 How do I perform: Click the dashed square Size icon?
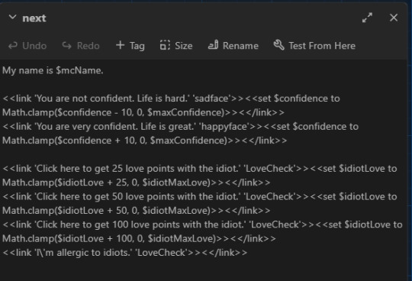[165, 45]
